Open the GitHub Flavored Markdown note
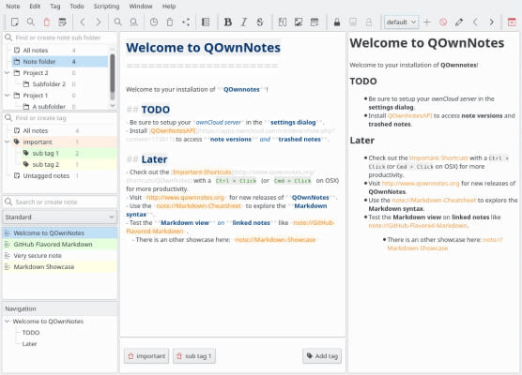522x375 pixels. (x=60, y=245)
